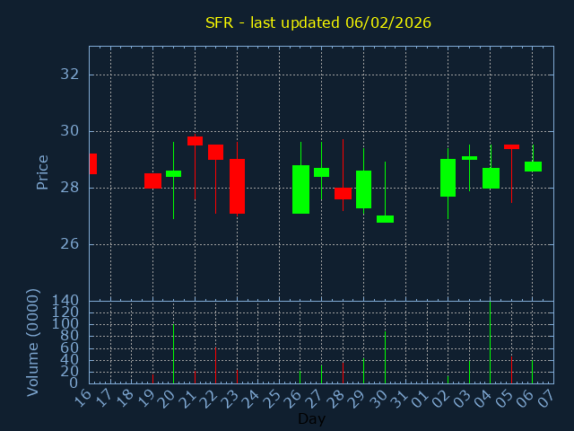
Task: Click the red volume bar on day 05
Action: [511, 369]
